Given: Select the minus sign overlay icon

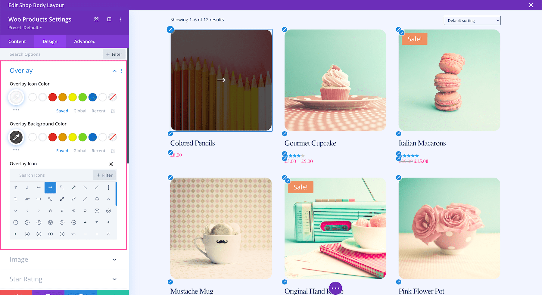Looking at the screenshot, I should [x=85, y=234].
